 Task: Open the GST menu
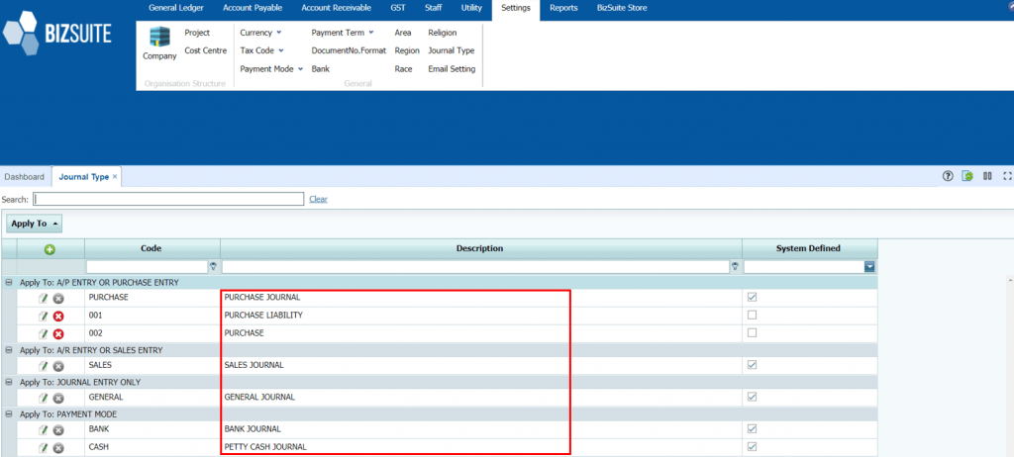click(398, 8)
